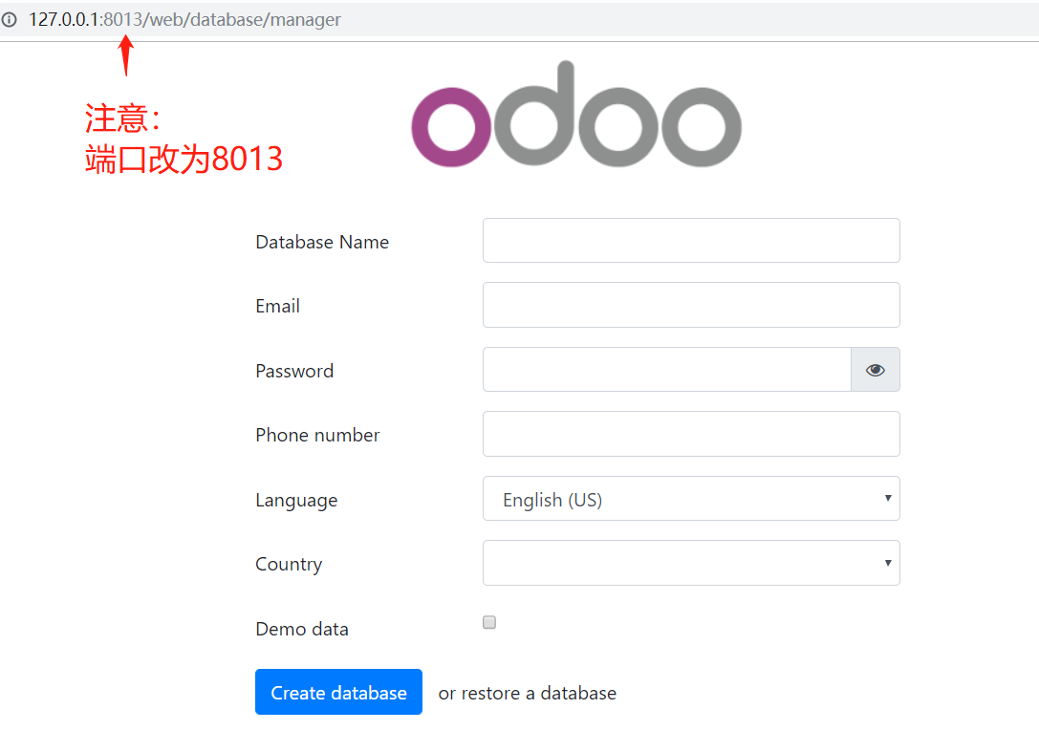Click the Password label text
The height and width of the screenshot is (731, 1039).
click(x=294, y=372)
